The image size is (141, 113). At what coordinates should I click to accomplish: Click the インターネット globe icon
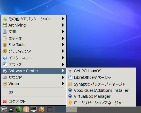pyautogui.click(x=5, y=58)
